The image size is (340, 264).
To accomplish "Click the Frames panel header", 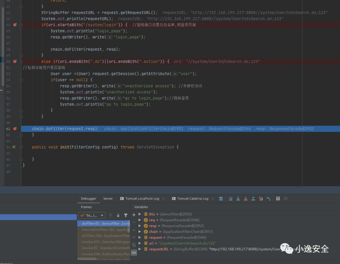I will tap(86, 207).
